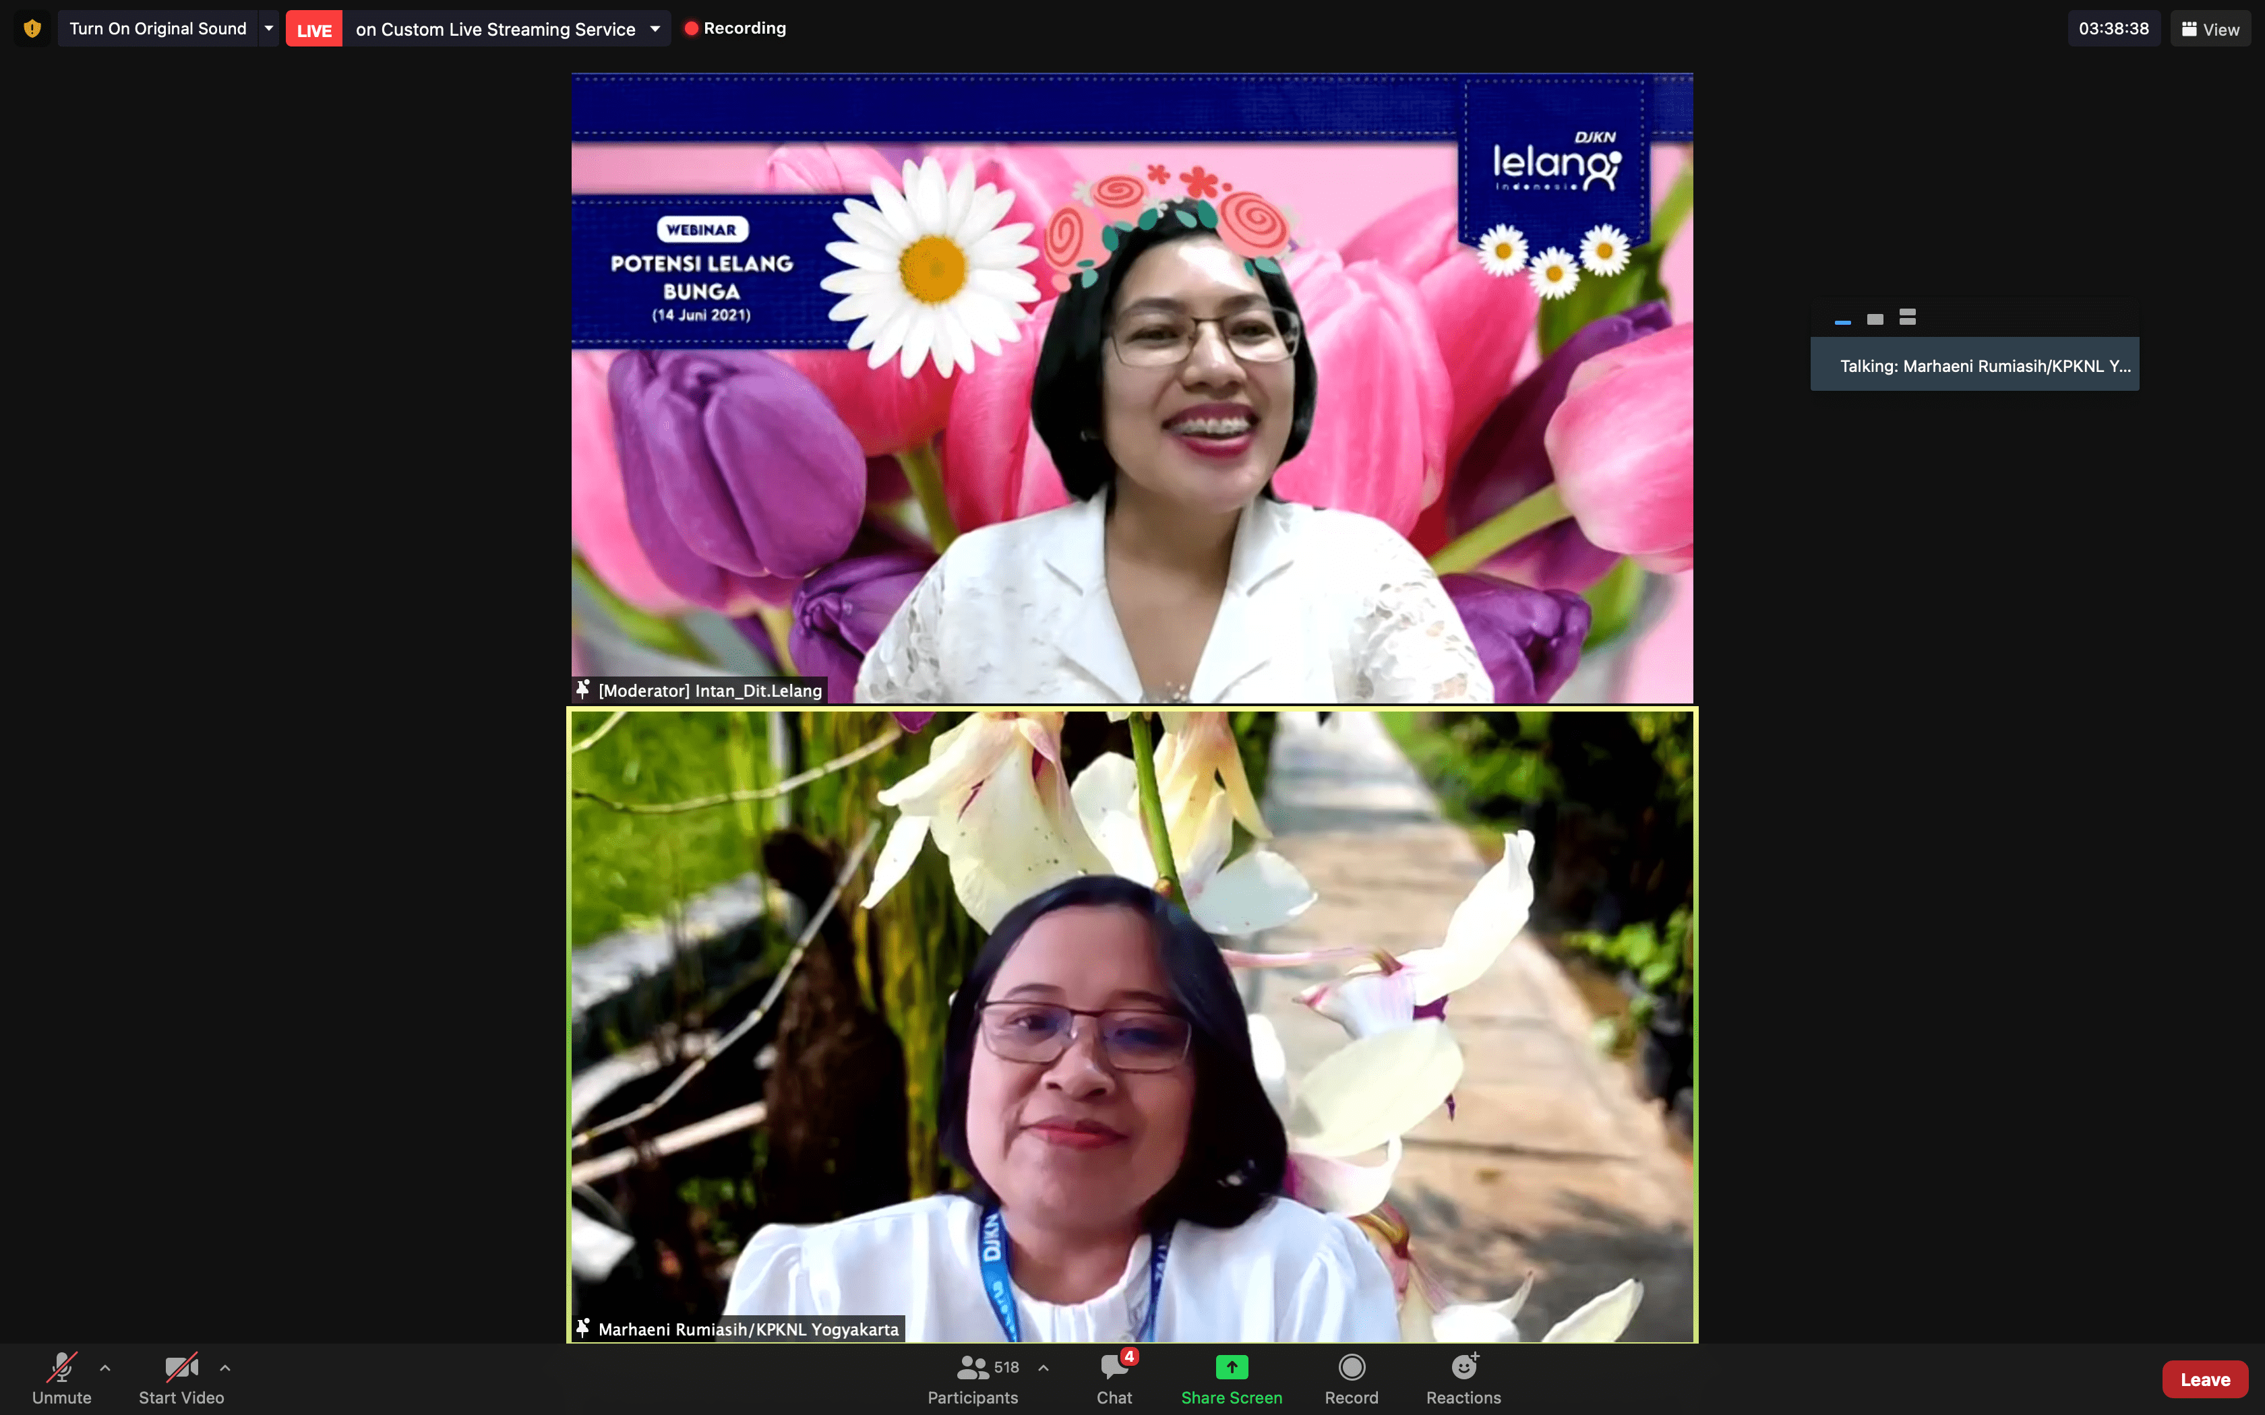Open the live streaming service dropdown arrow
Image resolution: width=2265 pixels, height=1415 pixels.
655,29
